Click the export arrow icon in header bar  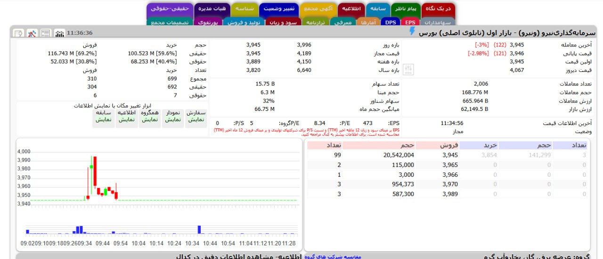coord(18,33)
